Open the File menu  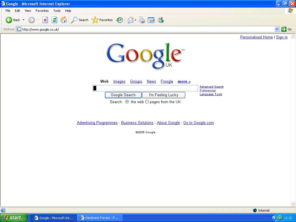pos(8,11)
